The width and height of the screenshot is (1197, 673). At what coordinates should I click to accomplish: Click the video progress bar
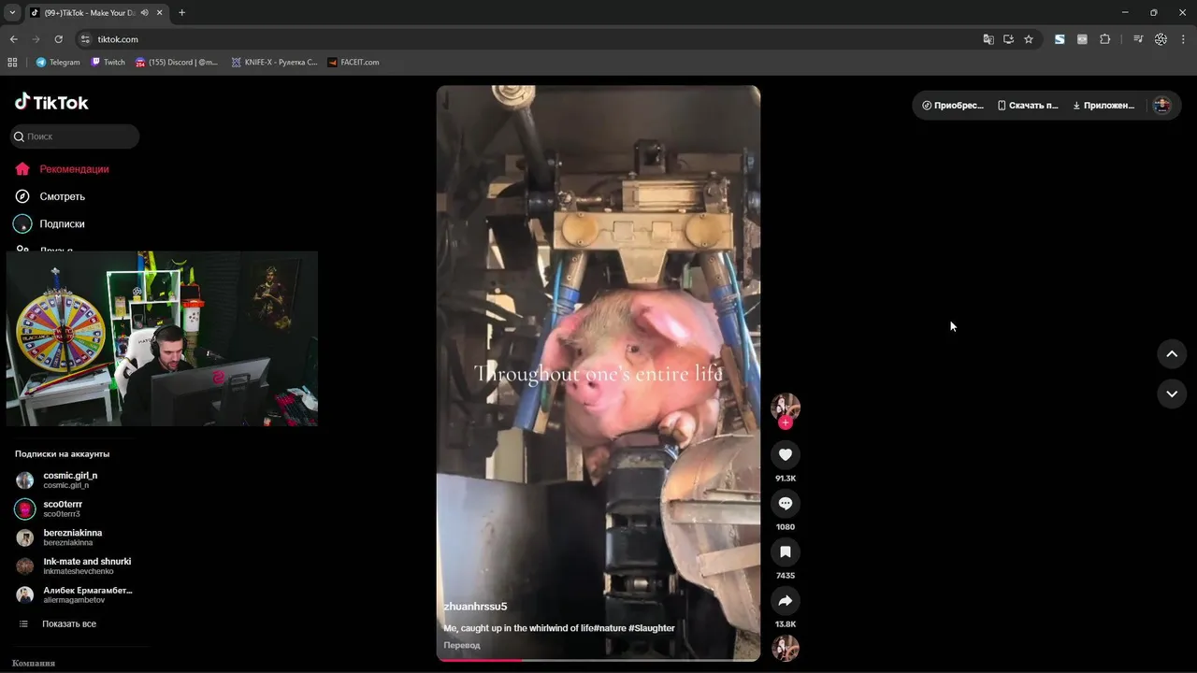[598, 660]
